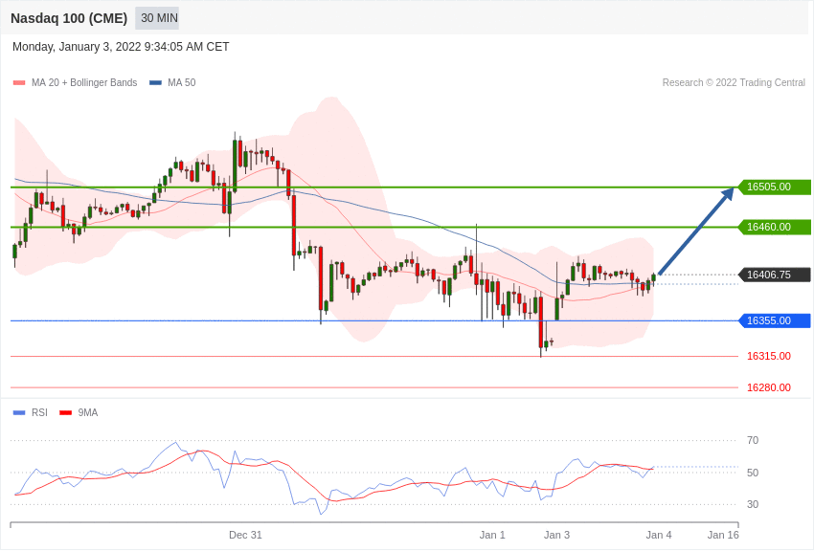Click the 30 MIN timeframe button
The width and height of the screenshot is (814, 551).
coord(158,18)
